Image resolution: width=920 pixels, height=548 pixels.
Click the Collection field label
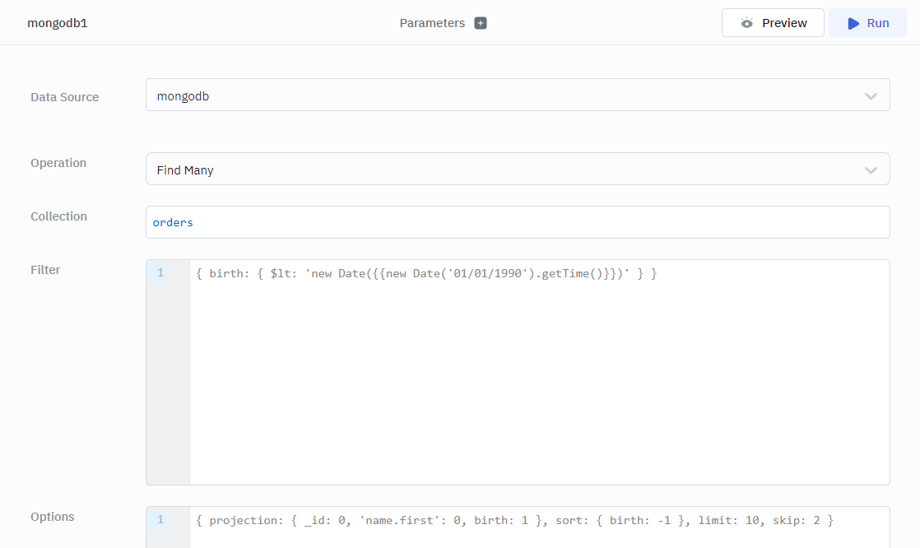(x=58, y=216)
